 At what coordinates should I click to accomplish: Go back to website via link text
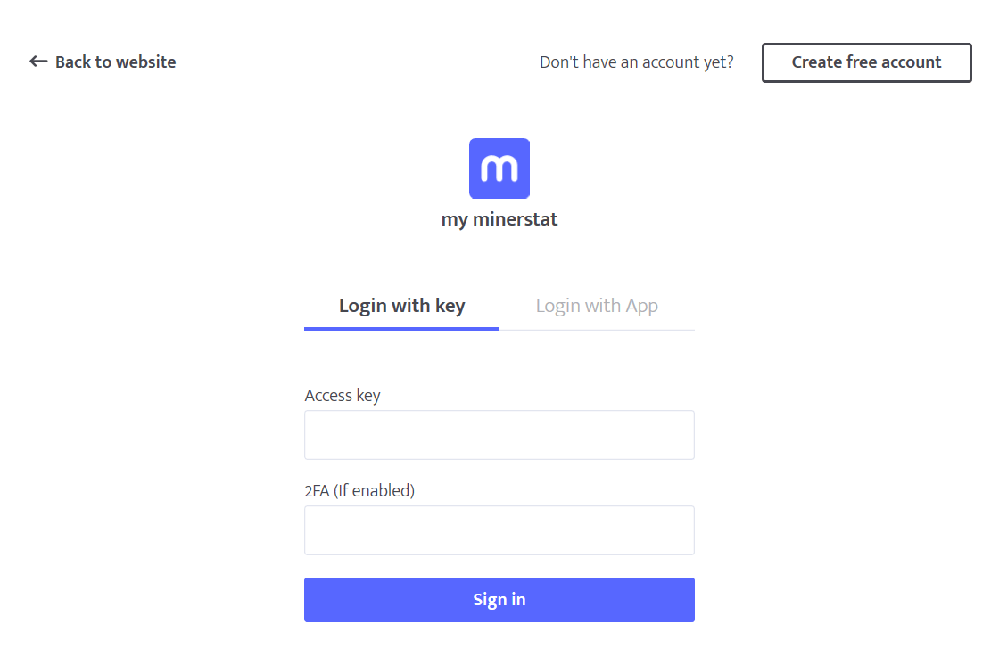pyautogui.click(x=115, y=62)
